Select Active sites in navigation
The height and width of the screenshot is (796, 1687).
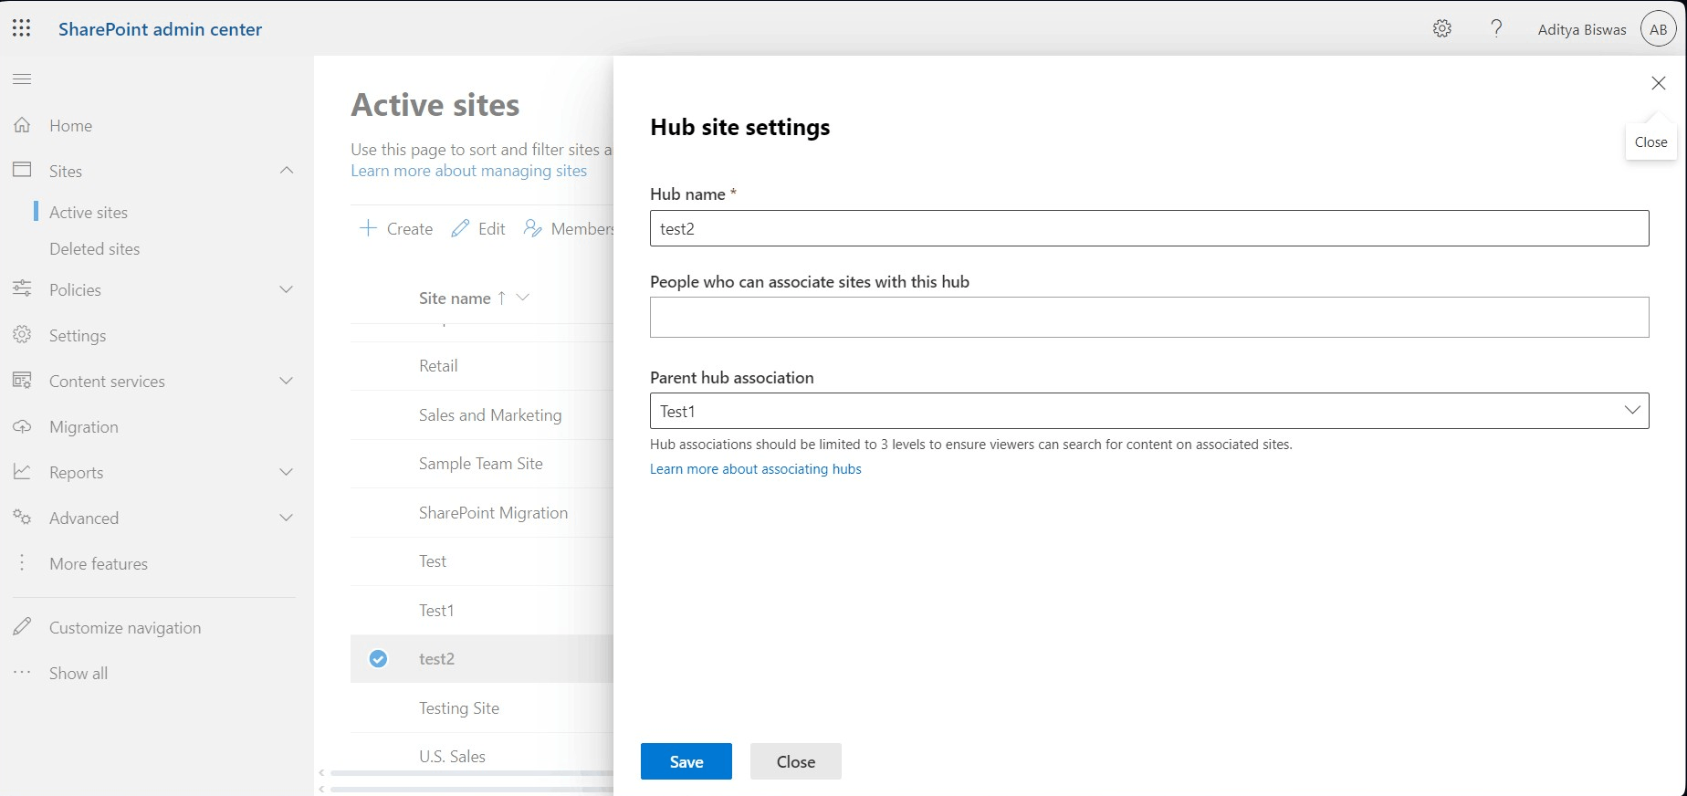(89, 213)
